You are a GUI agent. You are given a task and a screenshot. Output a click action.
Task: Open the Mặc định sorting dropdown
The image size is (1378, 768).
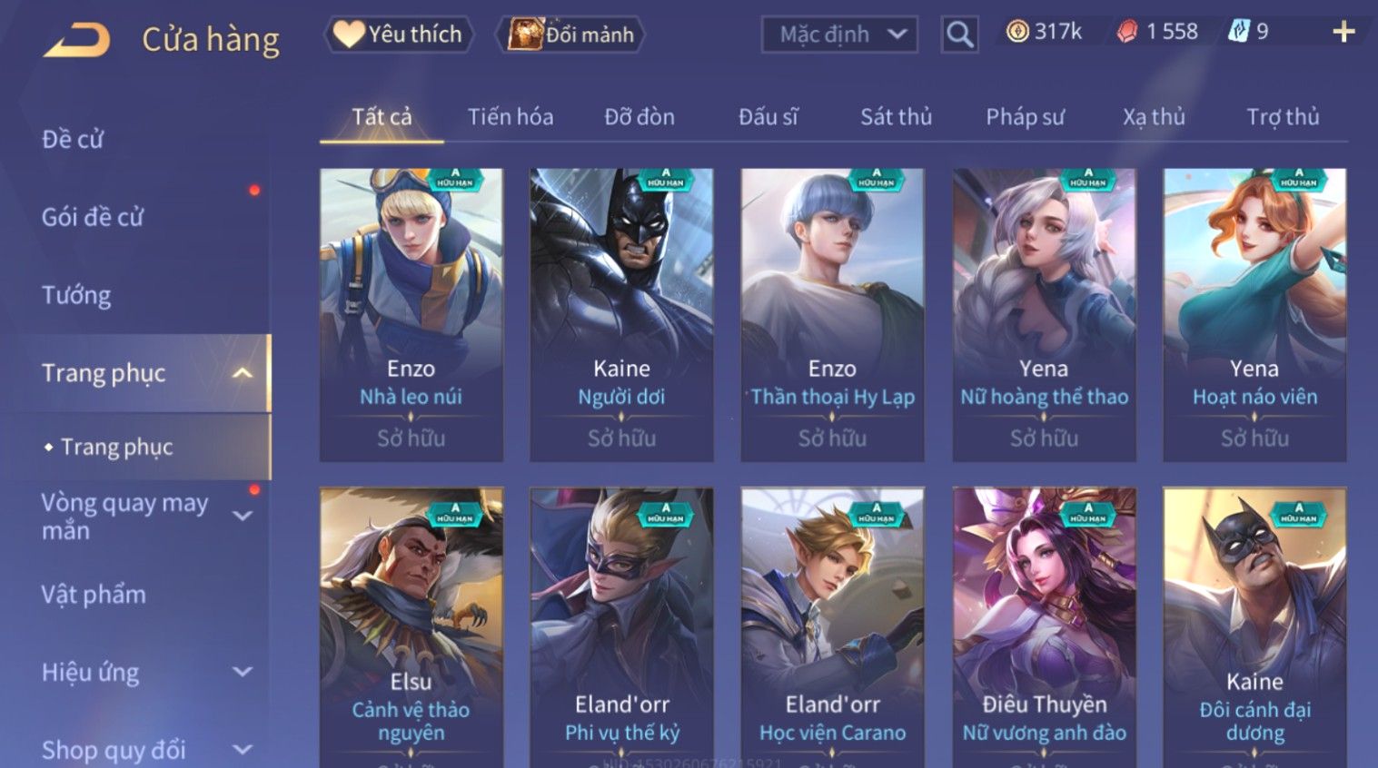pyautogui.click(x=839, y=34)
